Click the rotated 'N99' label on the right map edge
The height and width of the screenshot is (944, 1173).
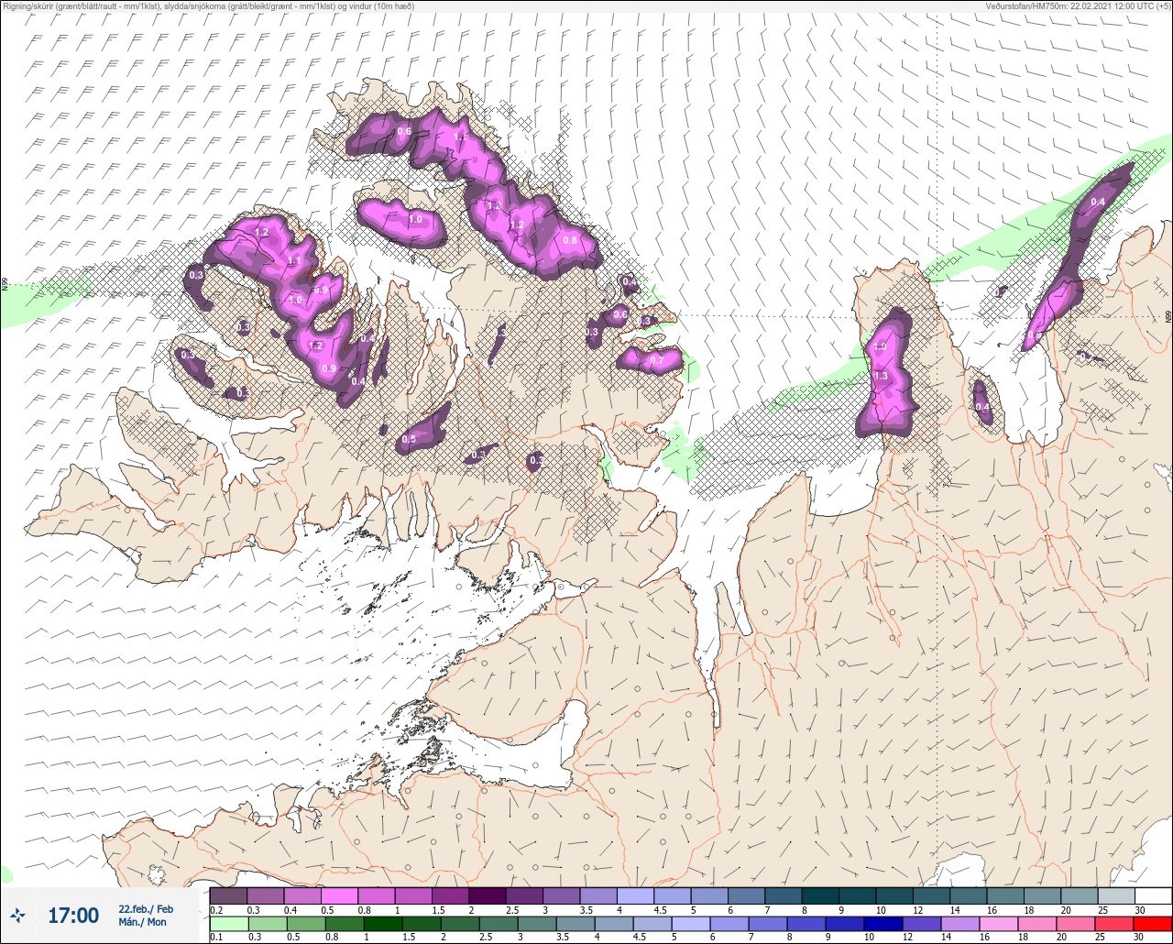click(x=1168, y=316)
